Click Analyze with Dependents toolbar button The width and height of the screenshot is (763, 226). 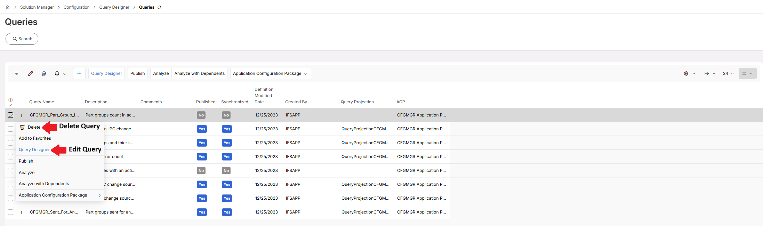click(200, 73)
